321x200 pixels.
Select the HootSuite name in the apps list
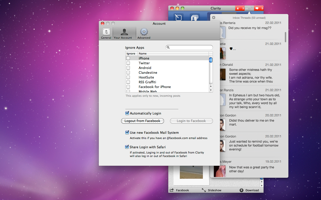(146, 77)
